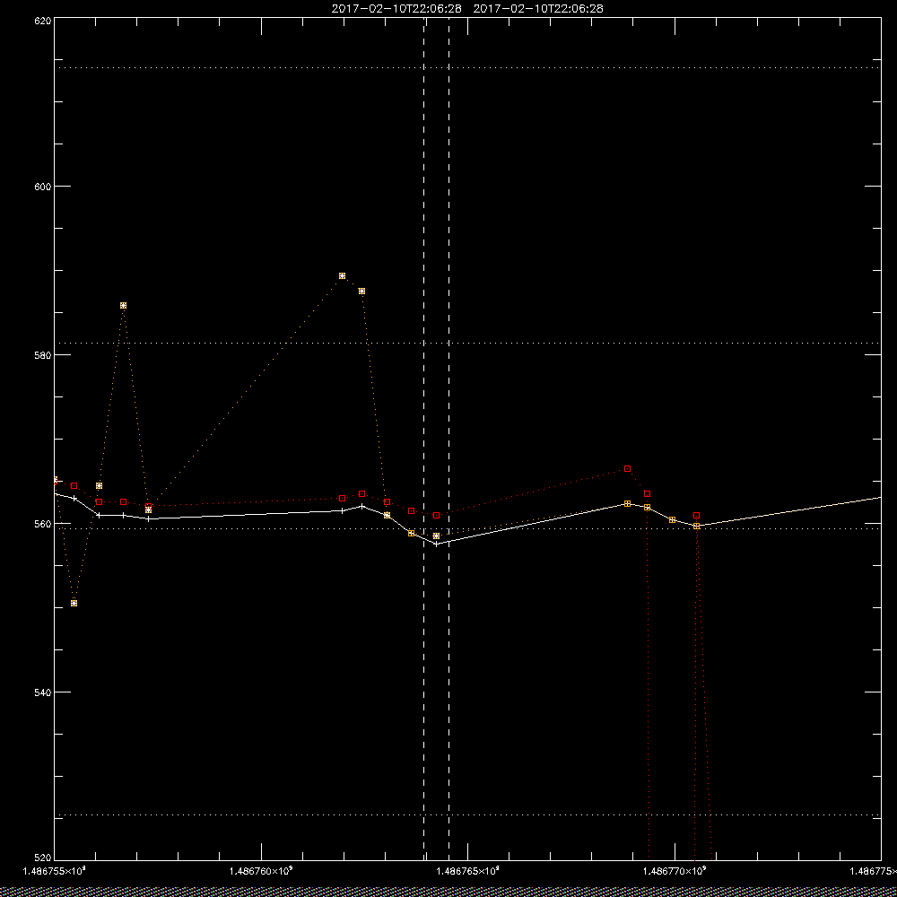Click the right dashed vertical time marker
Image resolution: width=897 pixels, height=897 pixels.
point(448,439)
